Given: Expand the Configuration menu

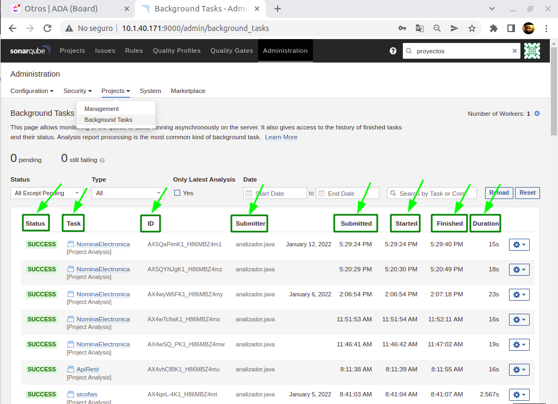Looking at the screenshot, I should click(32, 91).
